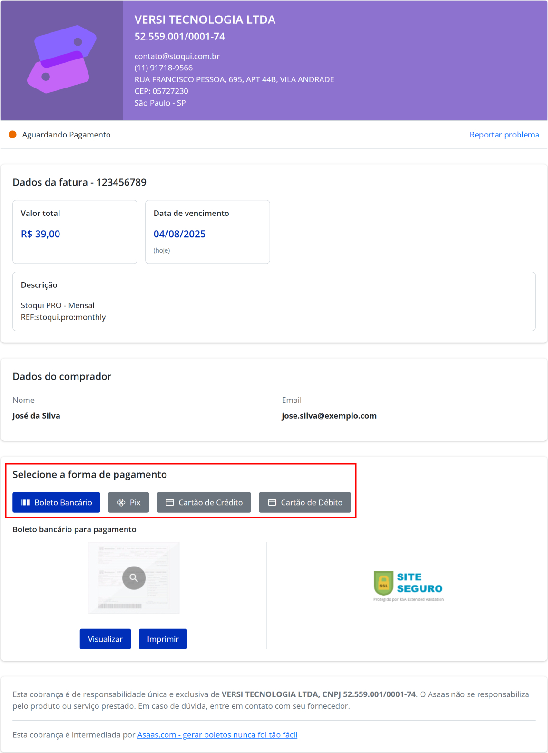This screenshot has width=548, height=753.
Task: Select the Pix diamond icon
Action: 121,502
